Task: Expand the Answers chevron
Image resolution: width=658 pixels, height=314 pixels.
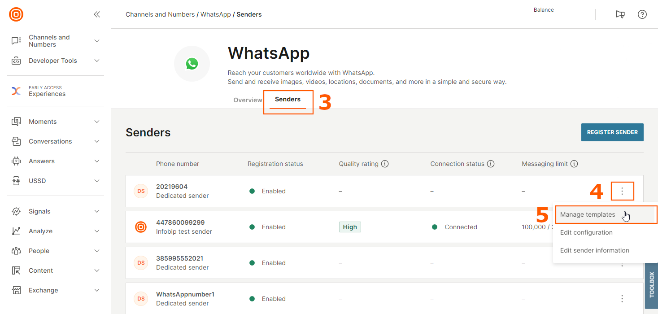Action: [97, 161]
